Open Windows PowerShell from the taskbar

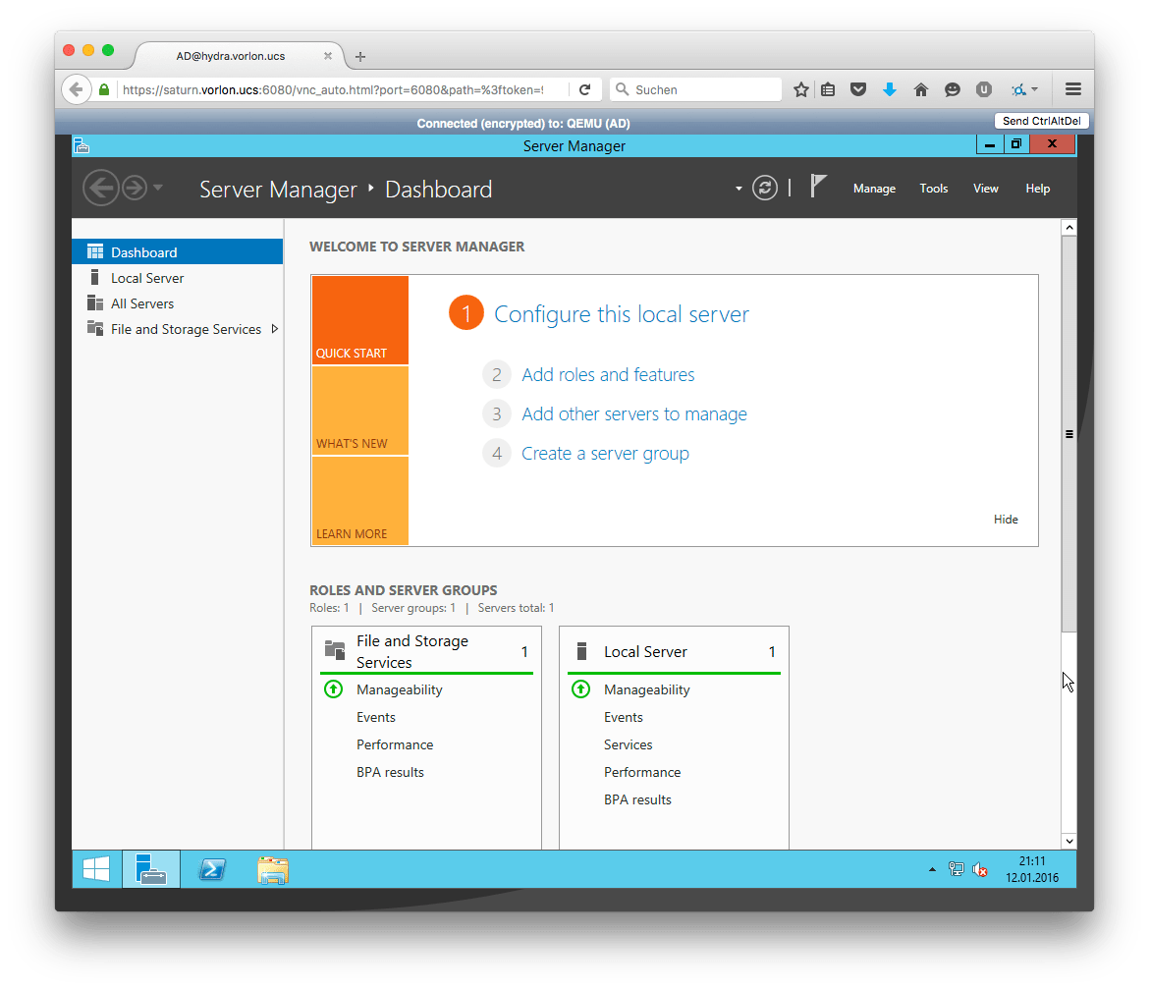coord(212,869)
